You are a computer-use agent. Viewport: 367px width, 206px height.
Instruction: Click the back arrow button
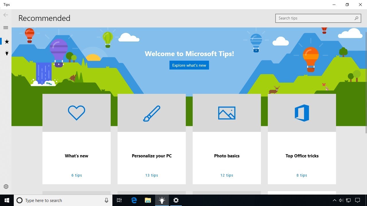click(6, 15)
